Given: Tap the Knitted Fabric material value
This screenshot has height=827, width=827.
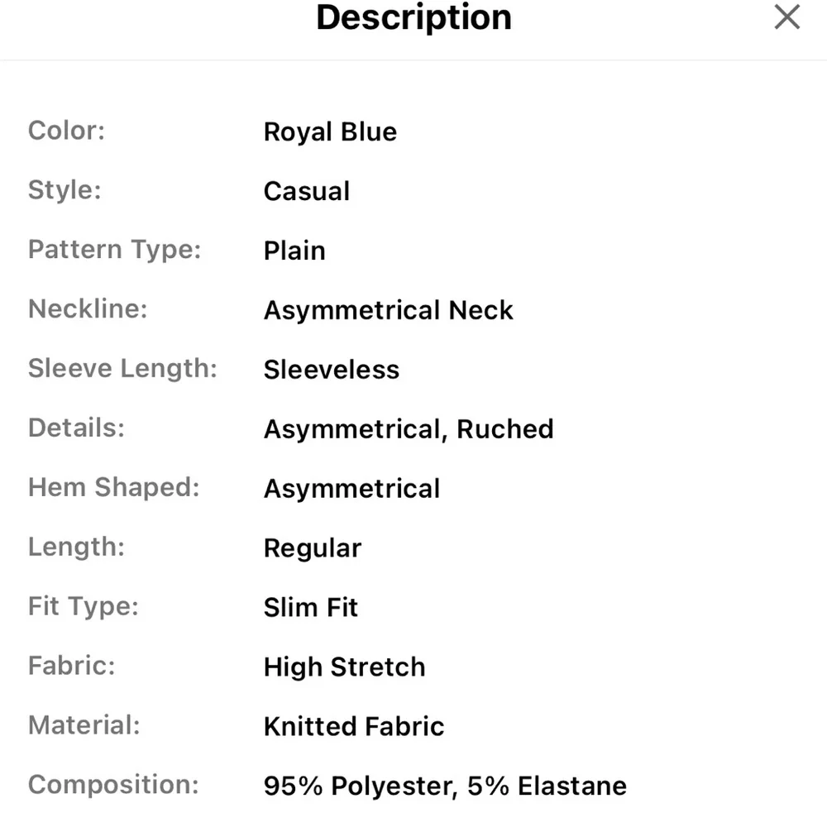Looking at the screenshot, I should 354,727.
